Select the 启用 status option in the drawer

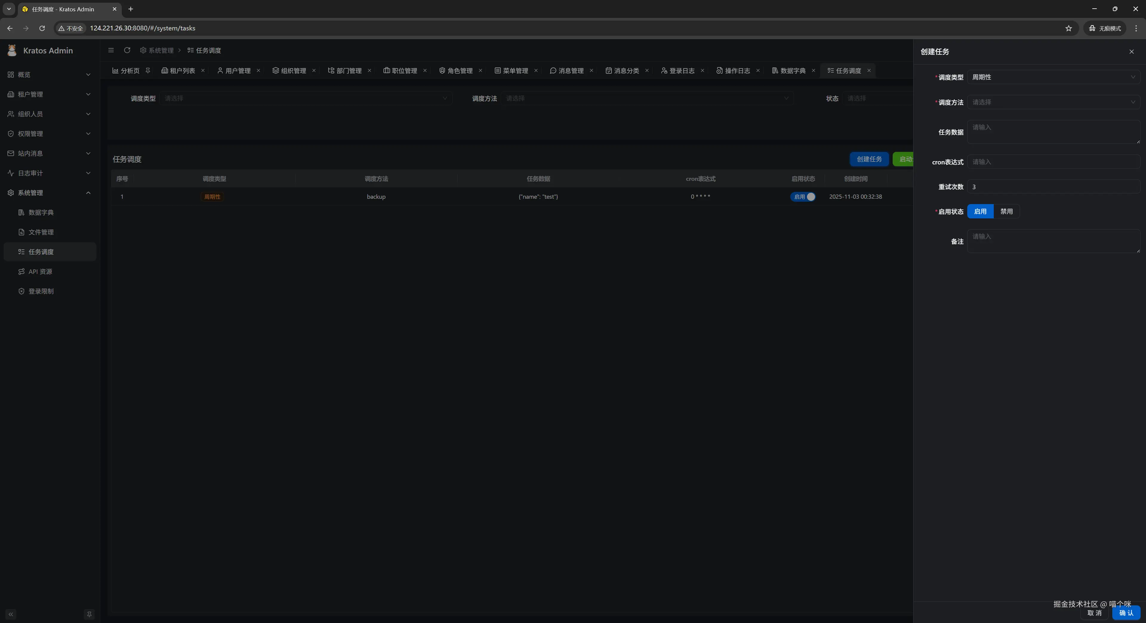pyautogui.click(x=980, y=211)
